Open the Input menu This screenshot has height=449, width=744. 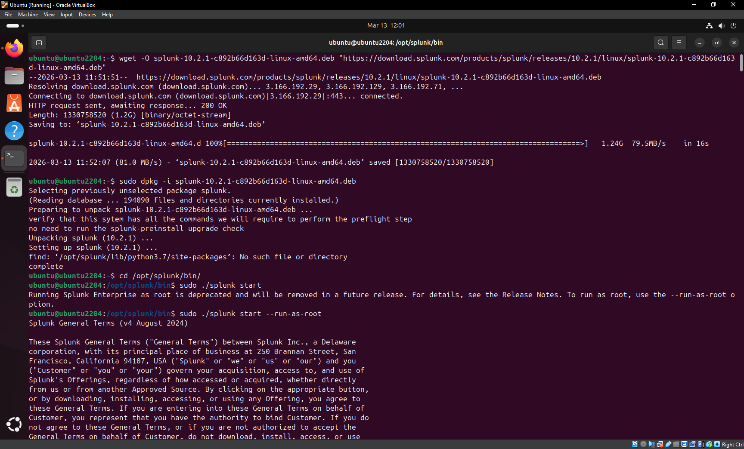pyautogui.click(x=66, y=14)
